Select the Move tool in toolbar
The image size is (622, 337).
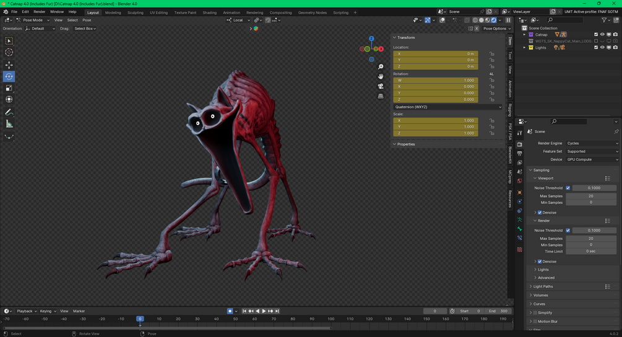pyautogui.click(x=9, y=65)
